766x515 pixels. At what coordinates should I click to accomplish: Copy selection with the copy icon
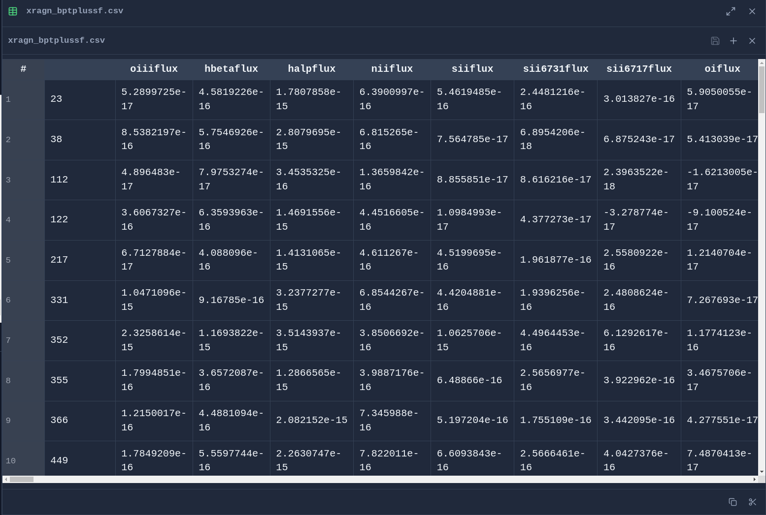(733, 502)
